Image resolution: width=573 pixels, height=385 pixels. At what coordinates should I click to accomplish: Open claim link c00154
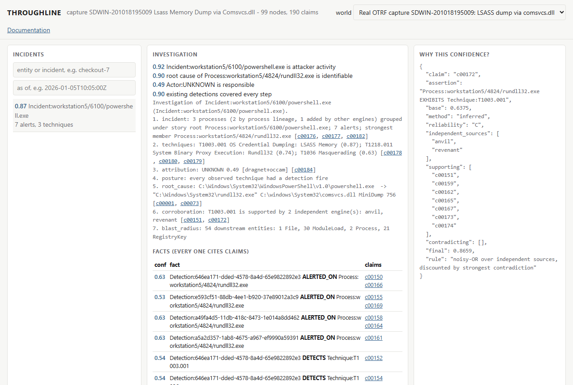(x=374, y=378)
